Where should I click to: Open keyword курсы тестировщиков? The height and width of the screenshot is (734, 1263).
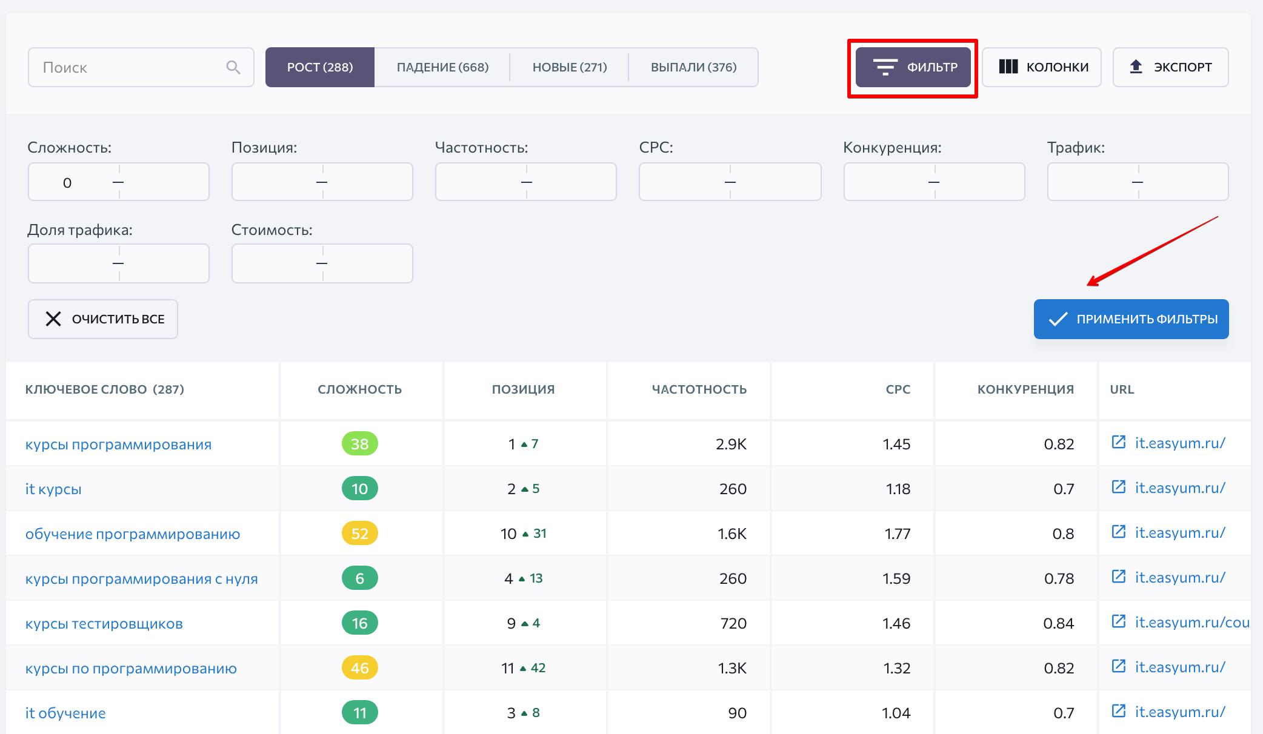click(x=104, y=624)
